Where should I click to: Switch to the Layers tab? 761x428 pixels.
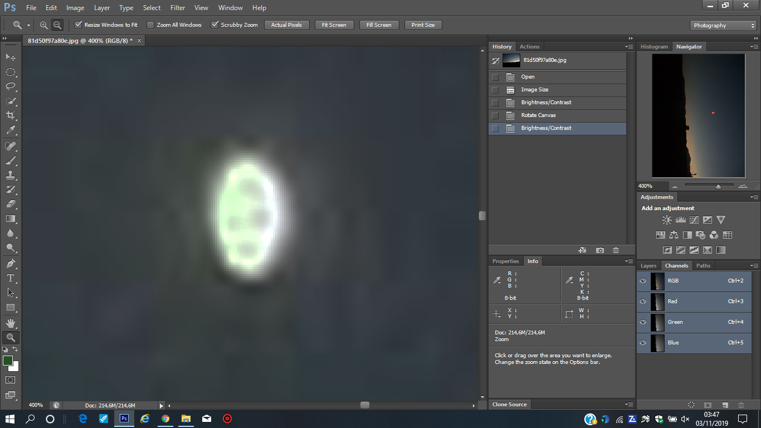(x=648, y=266)
